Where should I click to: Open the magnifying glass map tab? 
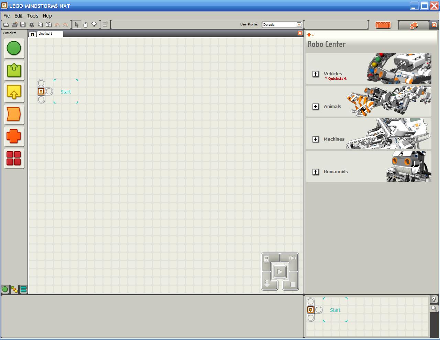pyautogui.click(x=434, y=309)
